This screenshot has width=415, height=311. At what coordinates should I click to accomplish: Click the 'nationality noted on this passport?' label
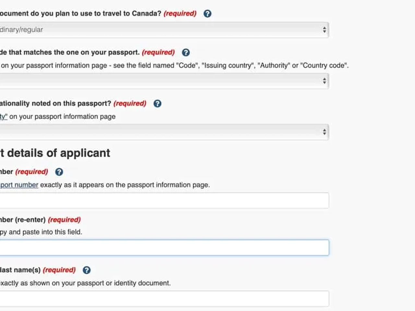point(56,104)
